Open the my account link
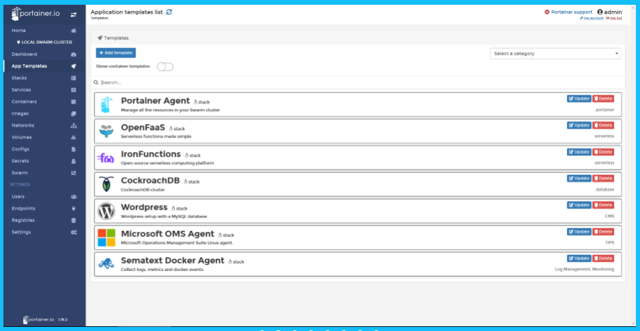This screenshot has width=640, height=331. pos(592,18)
